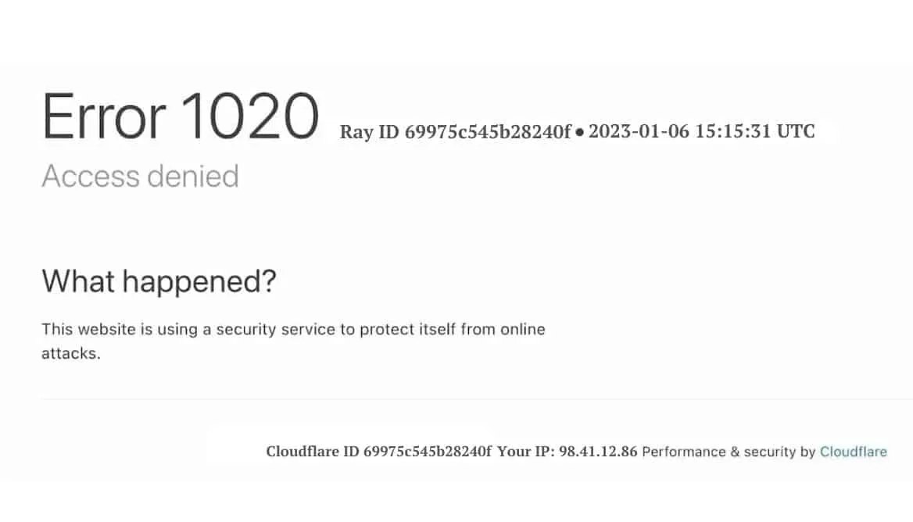
Task: Click the word happened? in section heading
Action: coord(199,282)
